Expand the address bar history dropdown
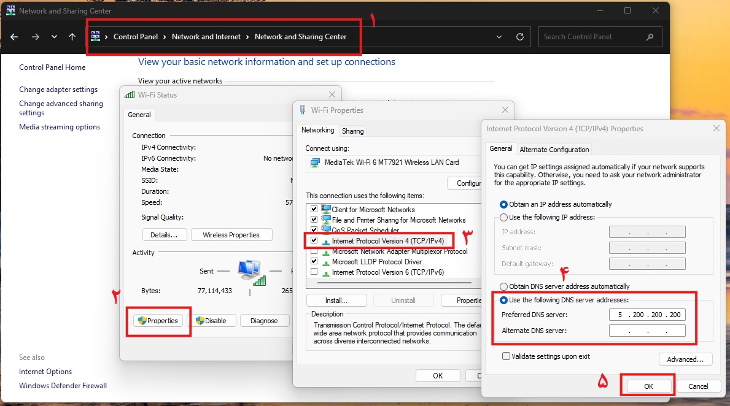 pos(499,37)
